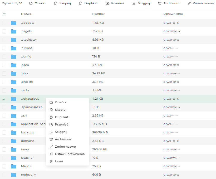Enable the checkbox for Maildir

(4, 166)
